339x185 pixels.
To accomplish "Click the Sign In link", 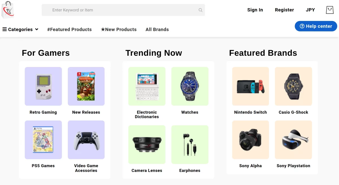I will point(255,10).
